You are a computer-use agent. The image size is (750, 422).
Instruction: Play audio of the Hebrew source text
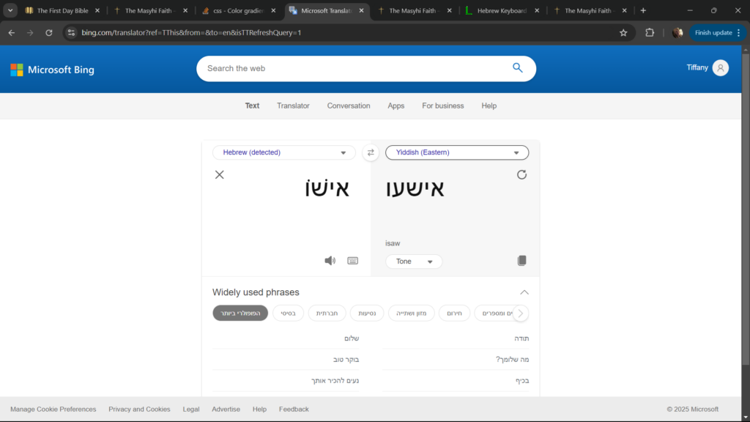click(x=330, y=261)
